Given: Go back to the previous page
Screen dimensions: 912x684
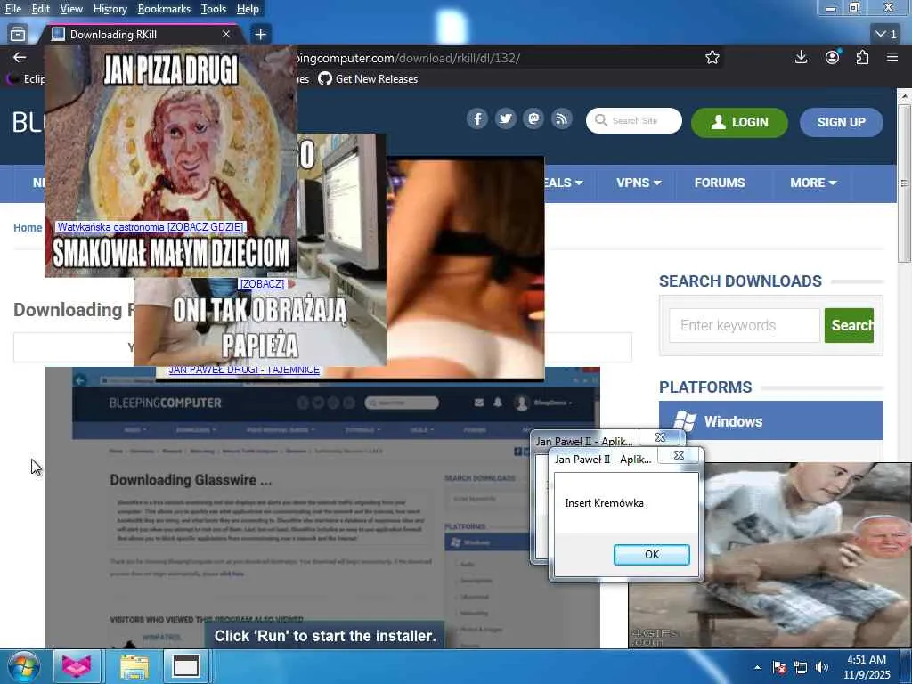Looking at the screenshot, I should pos(20,57).
